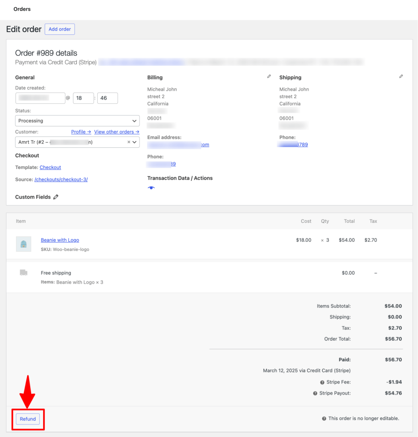This screenshot has height=437, width=418.
Task: Open the customer's Profile link
Action: click(x=81, y=132)
